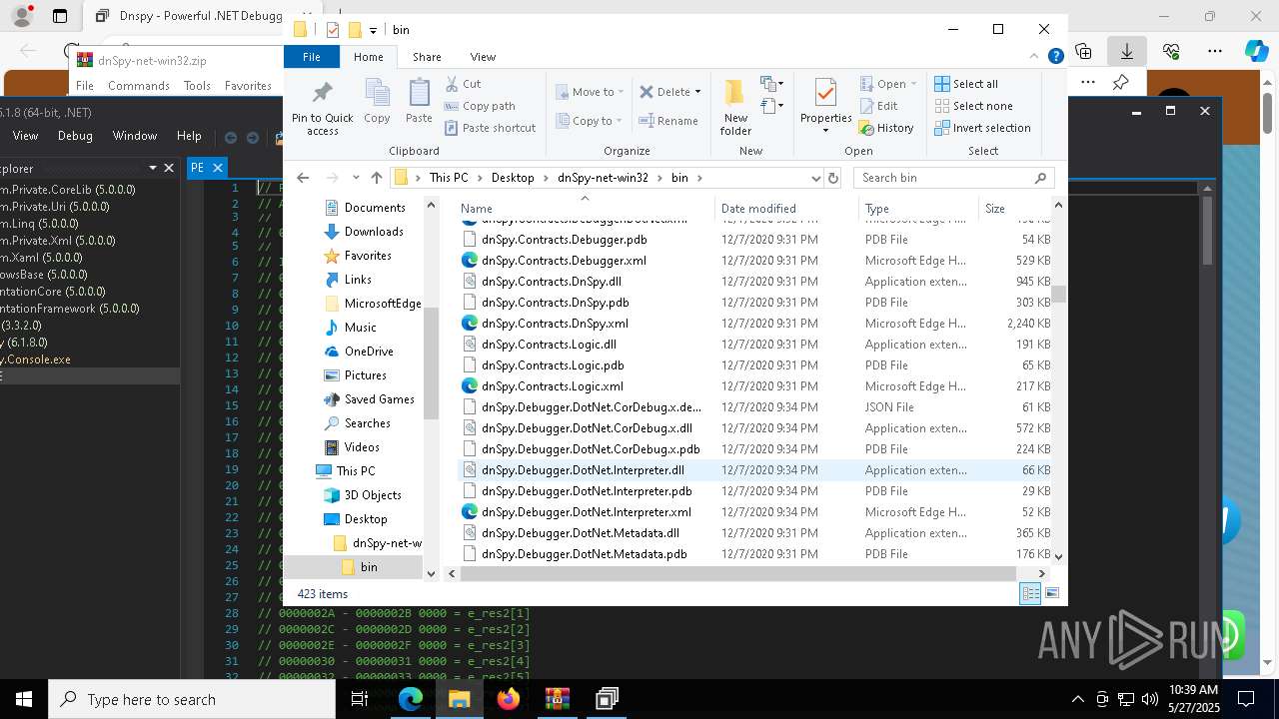The width and height of the screenshot is (1279, 719).
Task: Switch to the Share ribbon tab
Action: (x=427, y=57)
